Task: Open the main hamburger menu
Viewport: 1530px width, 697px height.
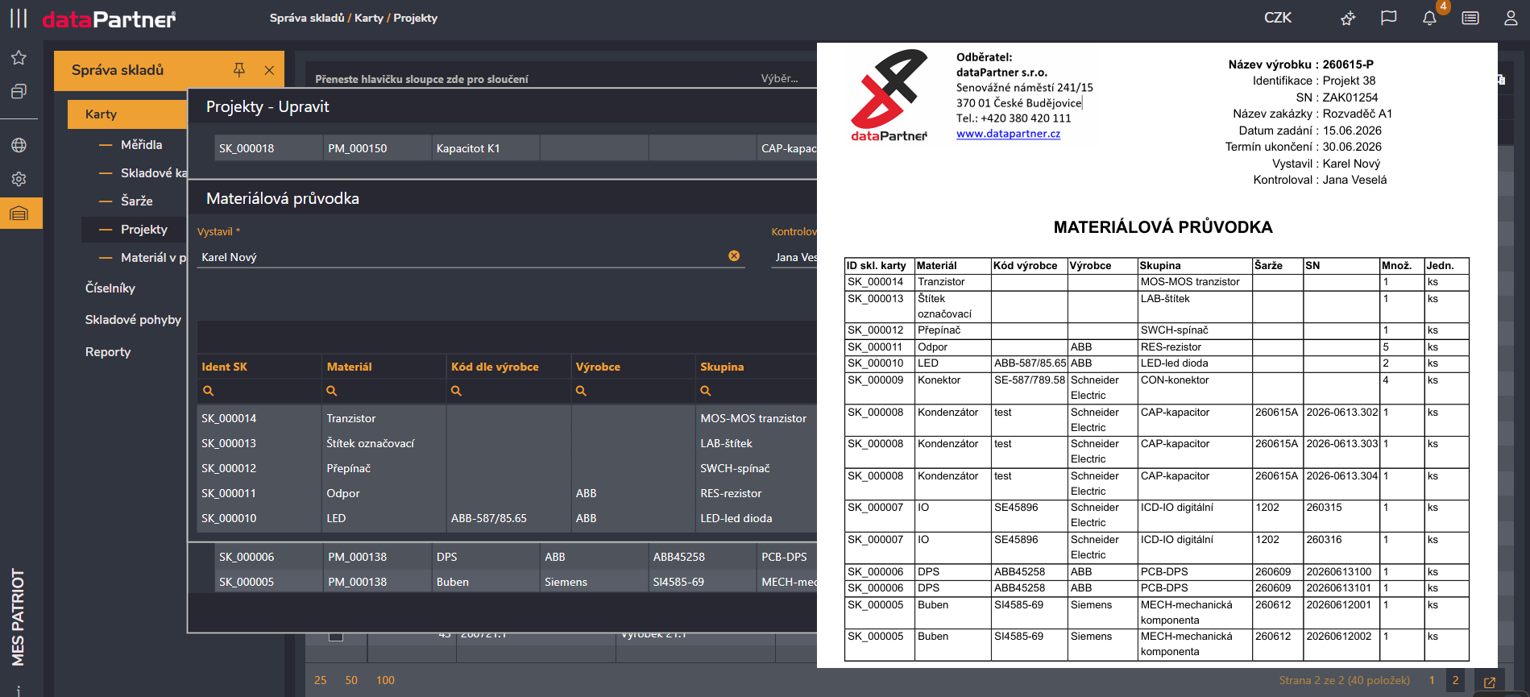Action: [19, 18]
